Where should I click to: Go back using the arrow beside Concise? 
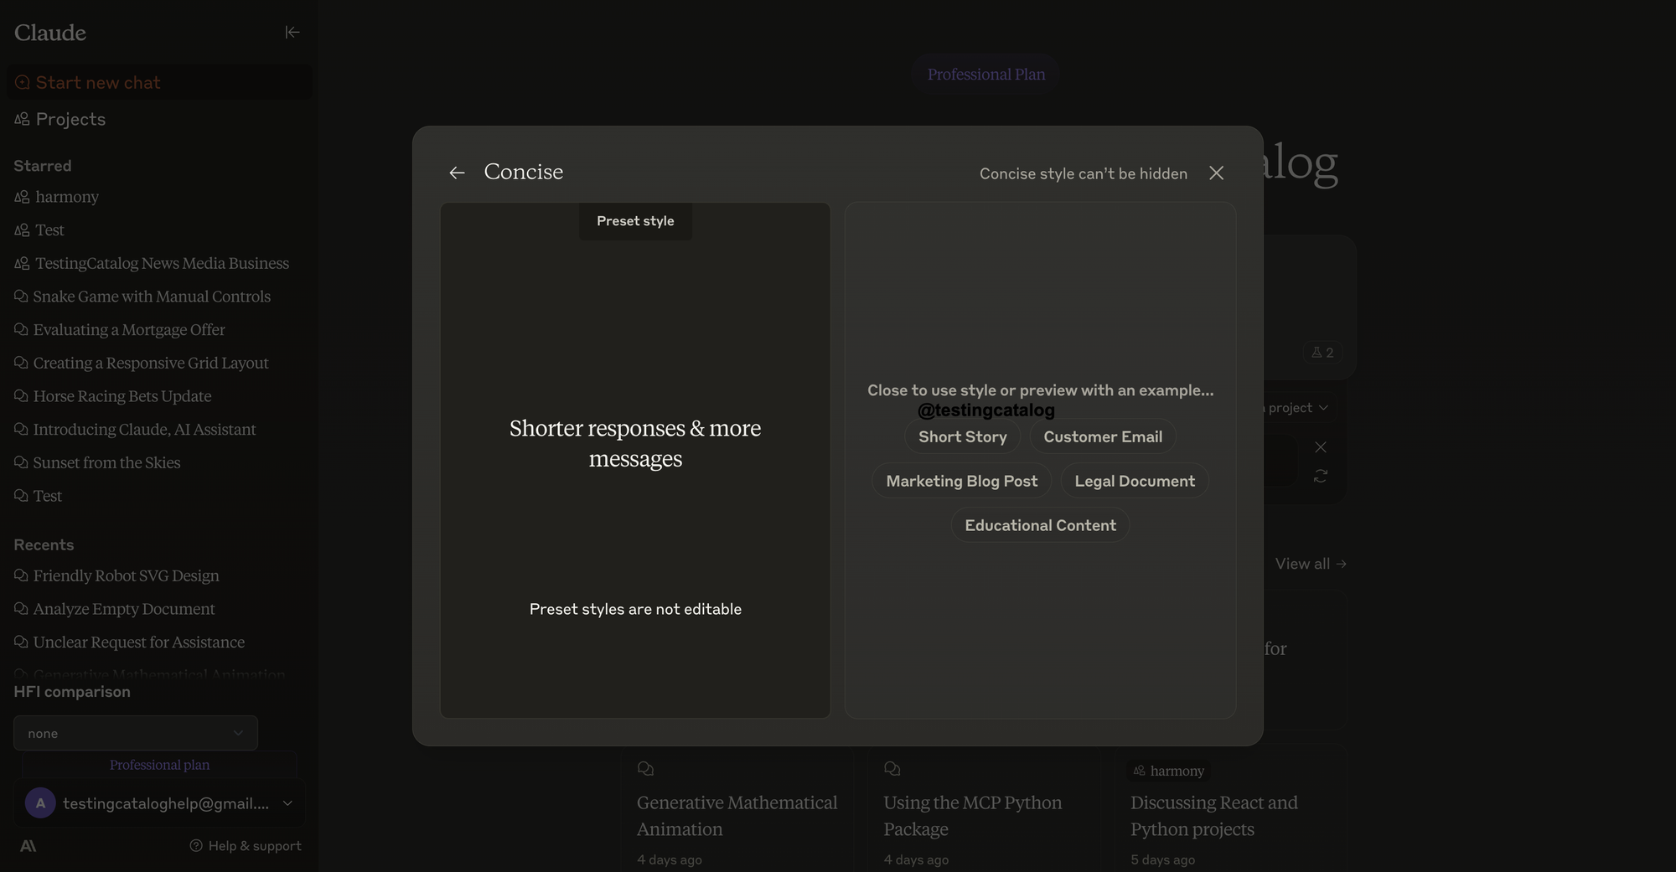pyautogui.click(x=457, y=173)
